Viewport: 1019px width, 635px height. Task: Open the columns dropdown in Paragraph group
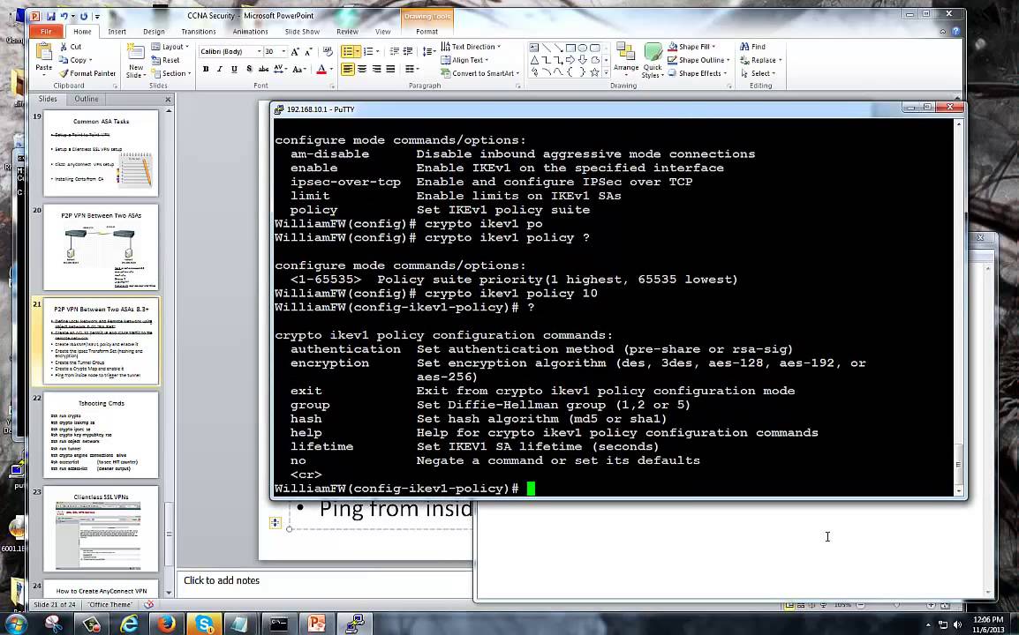(x=412, y=69)
